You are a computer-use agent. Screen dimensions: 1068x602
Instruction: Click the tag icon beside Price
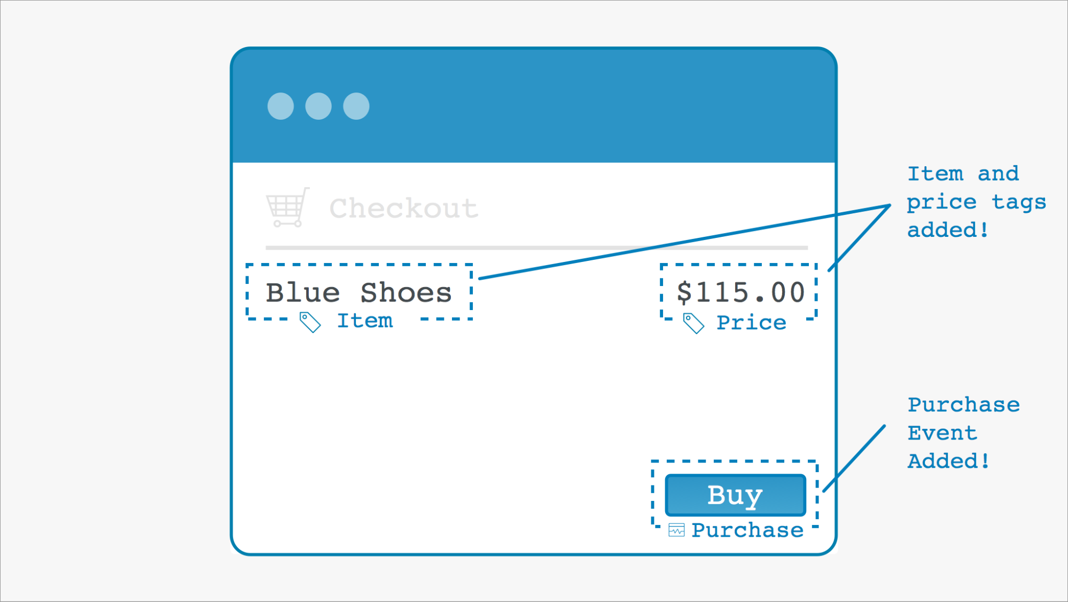(x=693, y=323)
